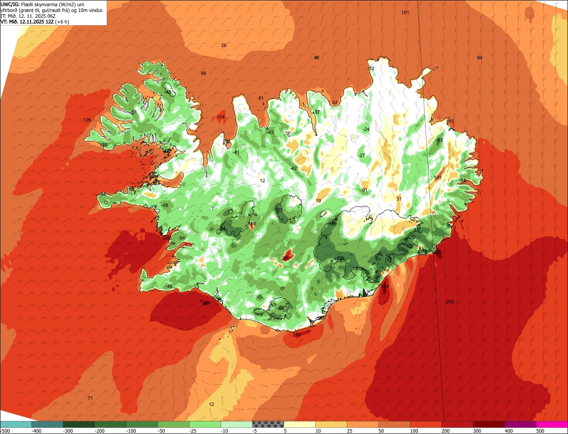568x434 pixels.
Task: Click legend swatch between 10 and 25
Action: coord(331,424)
